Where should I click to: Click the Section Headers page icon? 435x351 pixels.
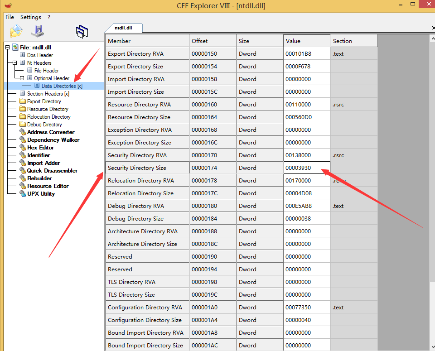[23, 93]
